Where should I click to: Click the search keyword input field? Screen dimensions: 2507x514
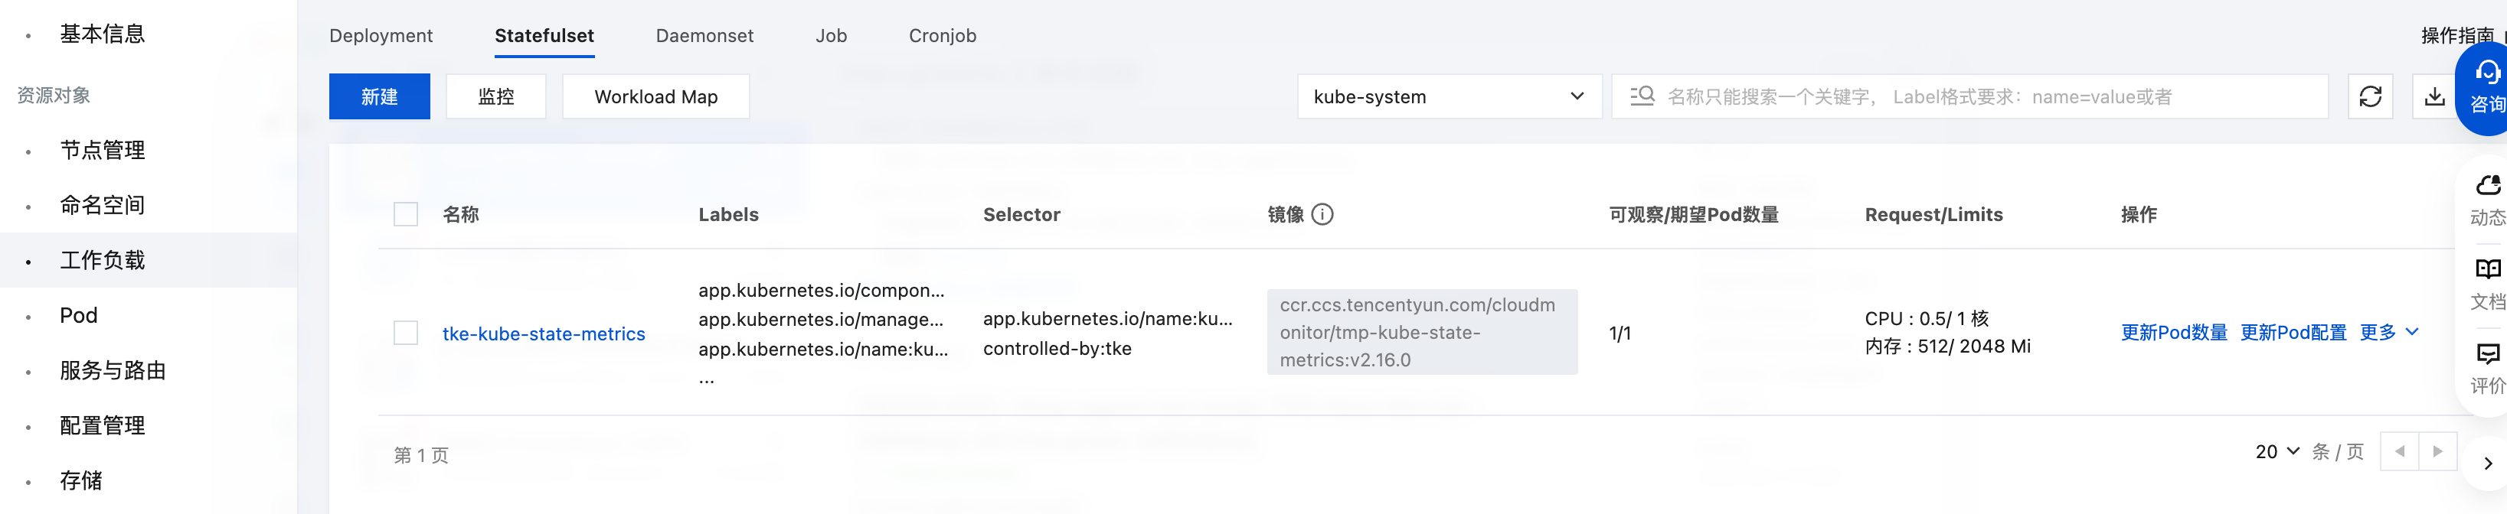coord(1986,96)
